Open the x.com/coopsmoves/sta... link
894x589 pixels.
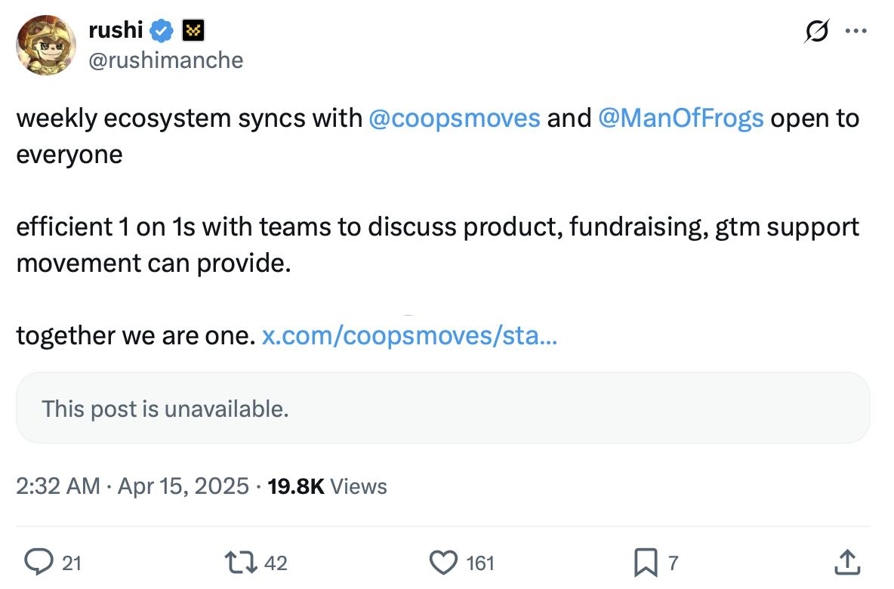point(409,335)
